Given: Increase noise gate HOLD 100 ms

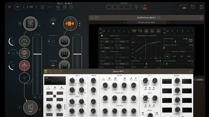Looking at the screenshot, I should coord(113,48).
